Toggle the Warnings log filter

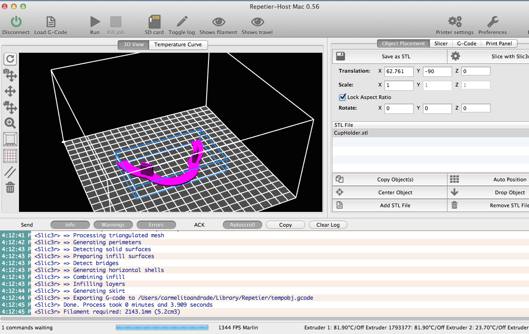click(x=113, y=225)
